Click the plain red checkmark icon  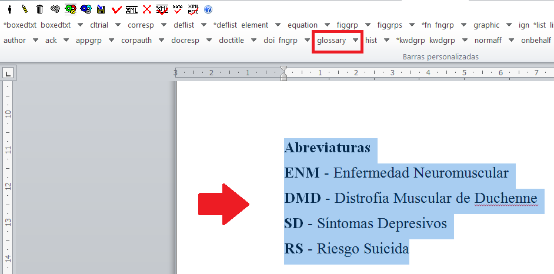[116, 9]
